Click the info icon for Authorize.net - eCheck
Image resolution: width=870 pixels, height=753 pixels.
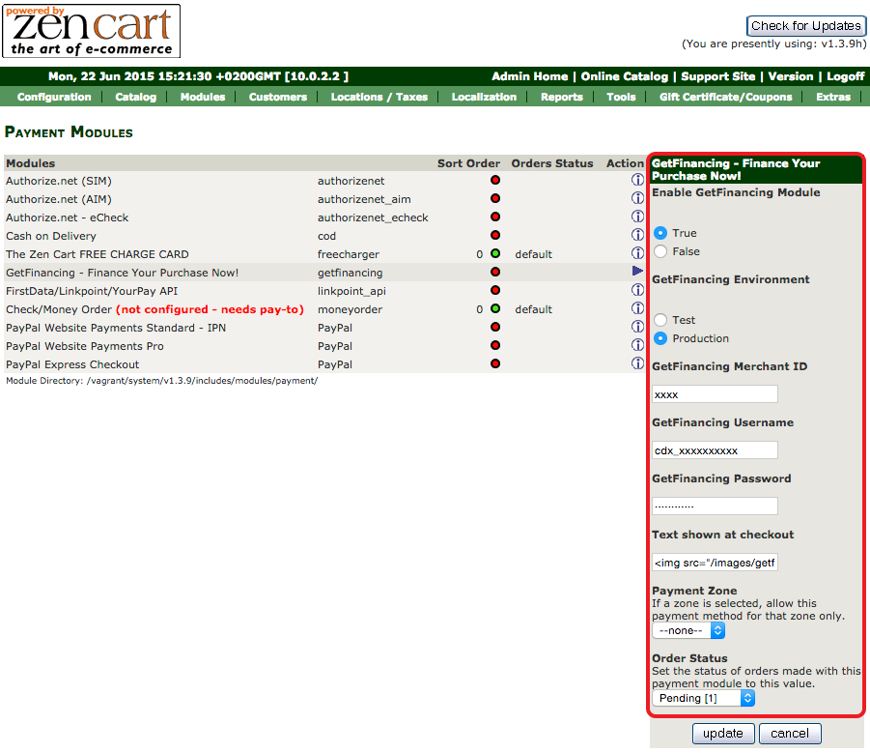[637, 216]
